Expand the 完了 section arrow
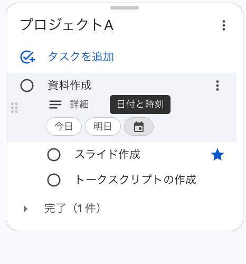This screenshot has height=264, width=246. pyautogui.click(x=26, y=209)
